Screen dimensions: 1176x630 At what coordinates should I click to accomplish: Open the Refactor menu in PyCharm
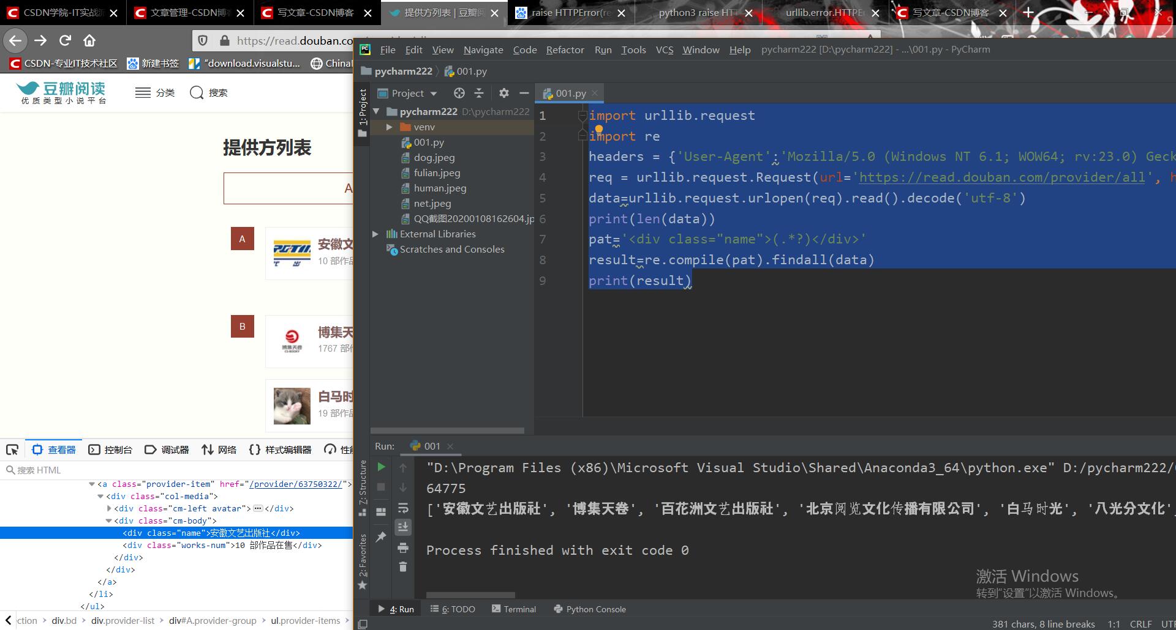(565, 50)
